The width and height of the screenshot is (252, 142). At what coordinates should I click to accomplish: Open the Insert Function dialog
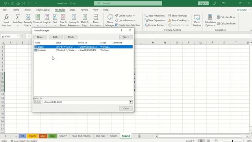pyautogui.click(x=6, y=20)
